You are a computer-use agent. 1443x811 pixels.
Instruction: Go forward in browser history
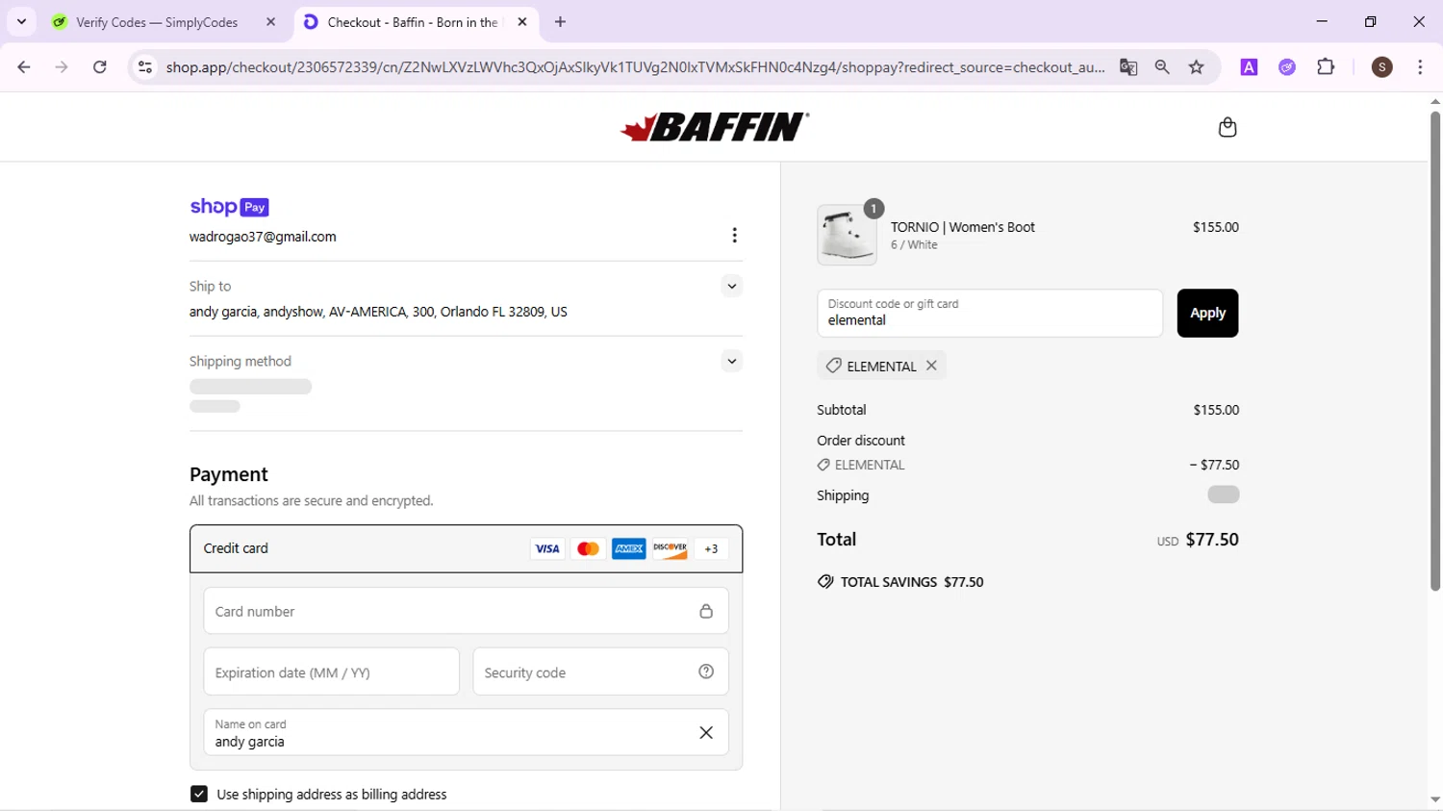tap(62, 67)
